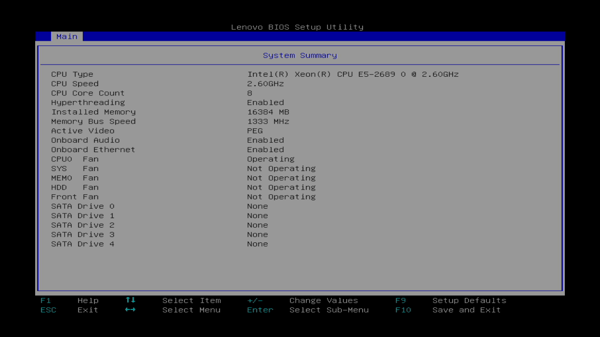Click the SATA Drive 0 None value
Screen dimensions: 600x337
point(258,206)
